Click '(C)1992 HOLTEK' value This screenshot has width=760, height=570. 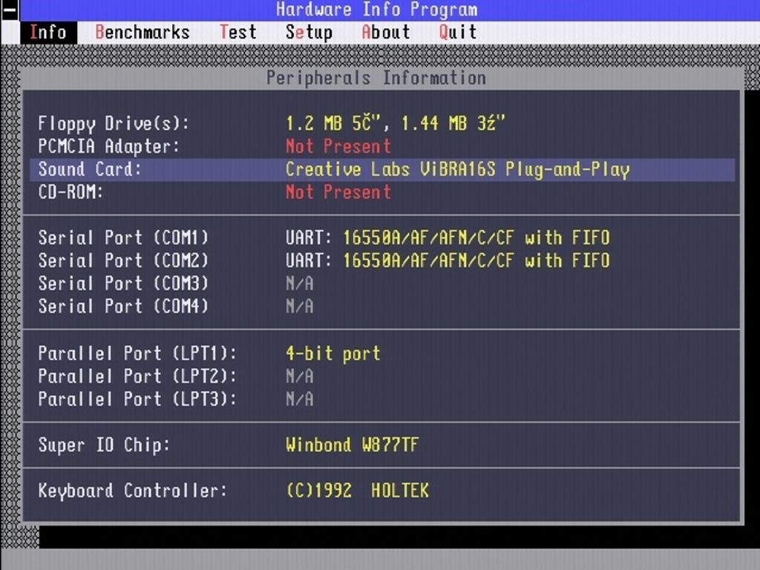point(357,491)
